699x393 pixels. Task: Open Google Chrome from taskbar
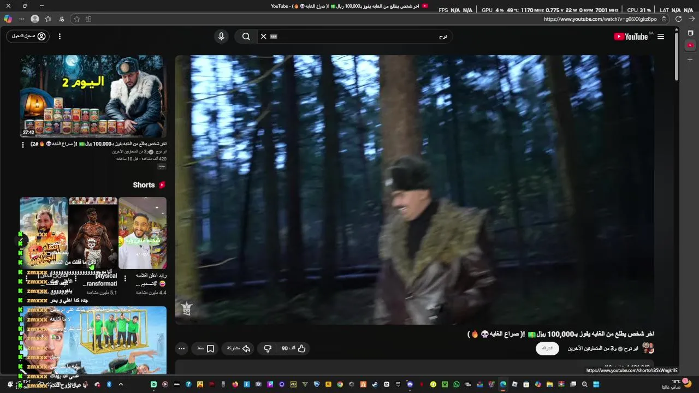click(x=340, y=384)
